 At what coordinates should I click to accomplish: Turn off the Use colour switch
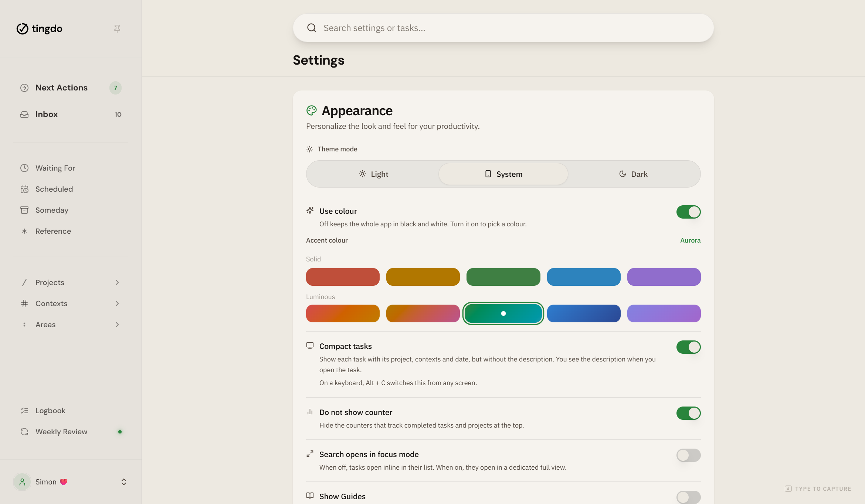[x=688, y=212]
